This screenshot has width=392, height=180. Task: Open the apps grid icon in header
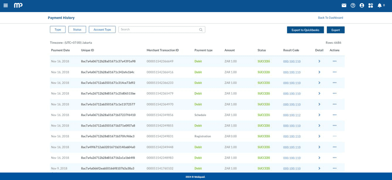click(x=370, y=6)
